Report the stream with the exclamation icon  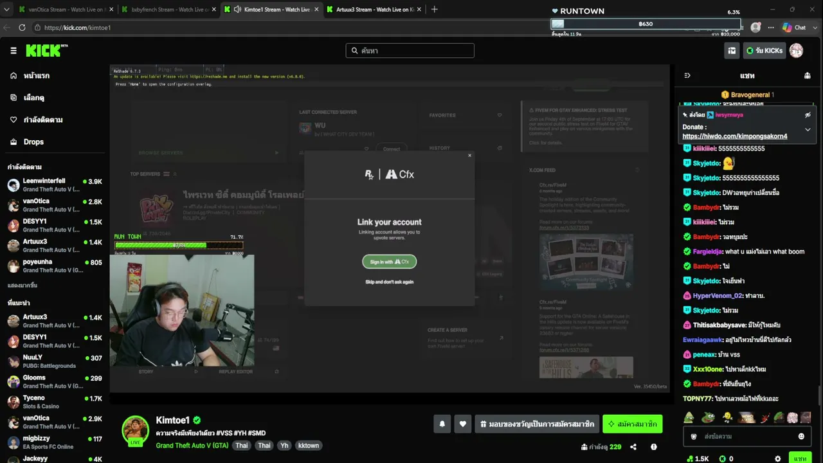coord(654,447)
